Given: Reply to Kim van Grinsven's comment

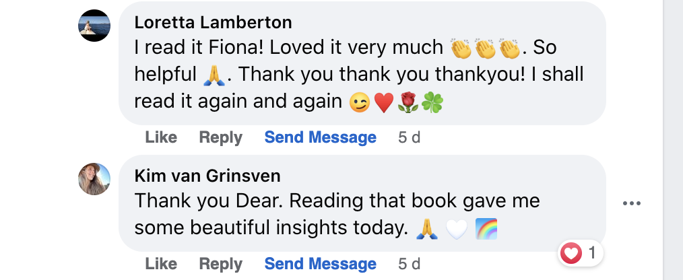Looking at the screenshot, I should point(220,264).
